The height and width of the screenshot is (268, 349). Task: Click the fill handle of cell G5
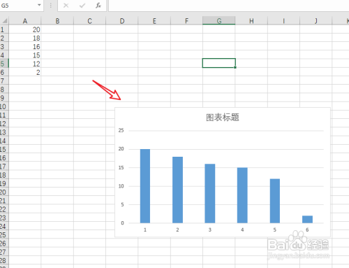point(235,67)
